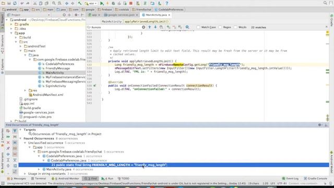Open the app run configuration dropdown

point(91,3)
